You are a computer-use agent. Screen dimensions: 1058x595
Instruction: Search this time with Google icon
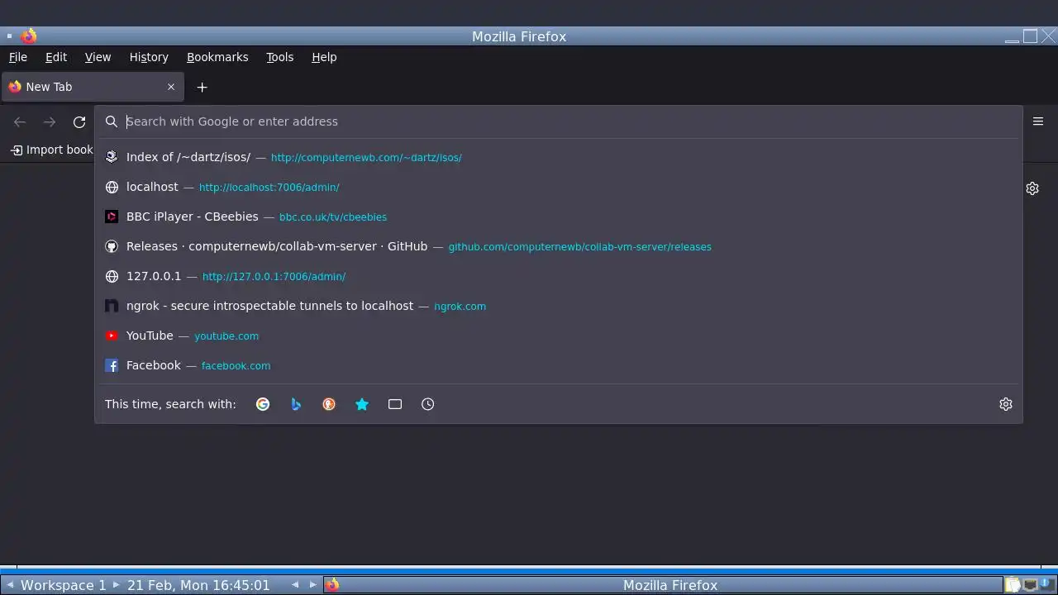click(263, 404)
